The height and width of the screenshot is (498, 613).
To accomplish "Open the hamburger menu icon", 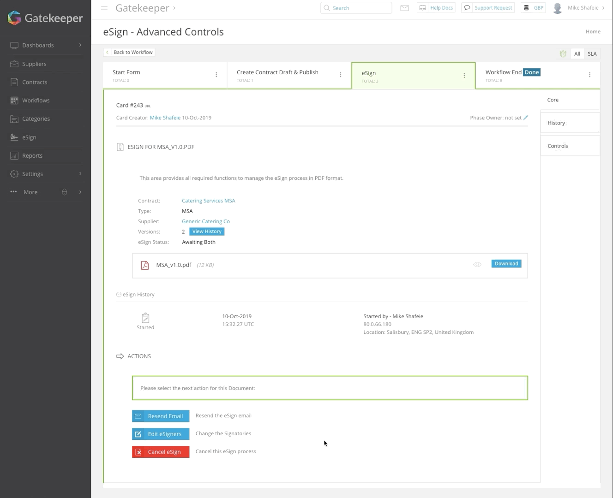I will pyautogui.click(x=104, y=8).
